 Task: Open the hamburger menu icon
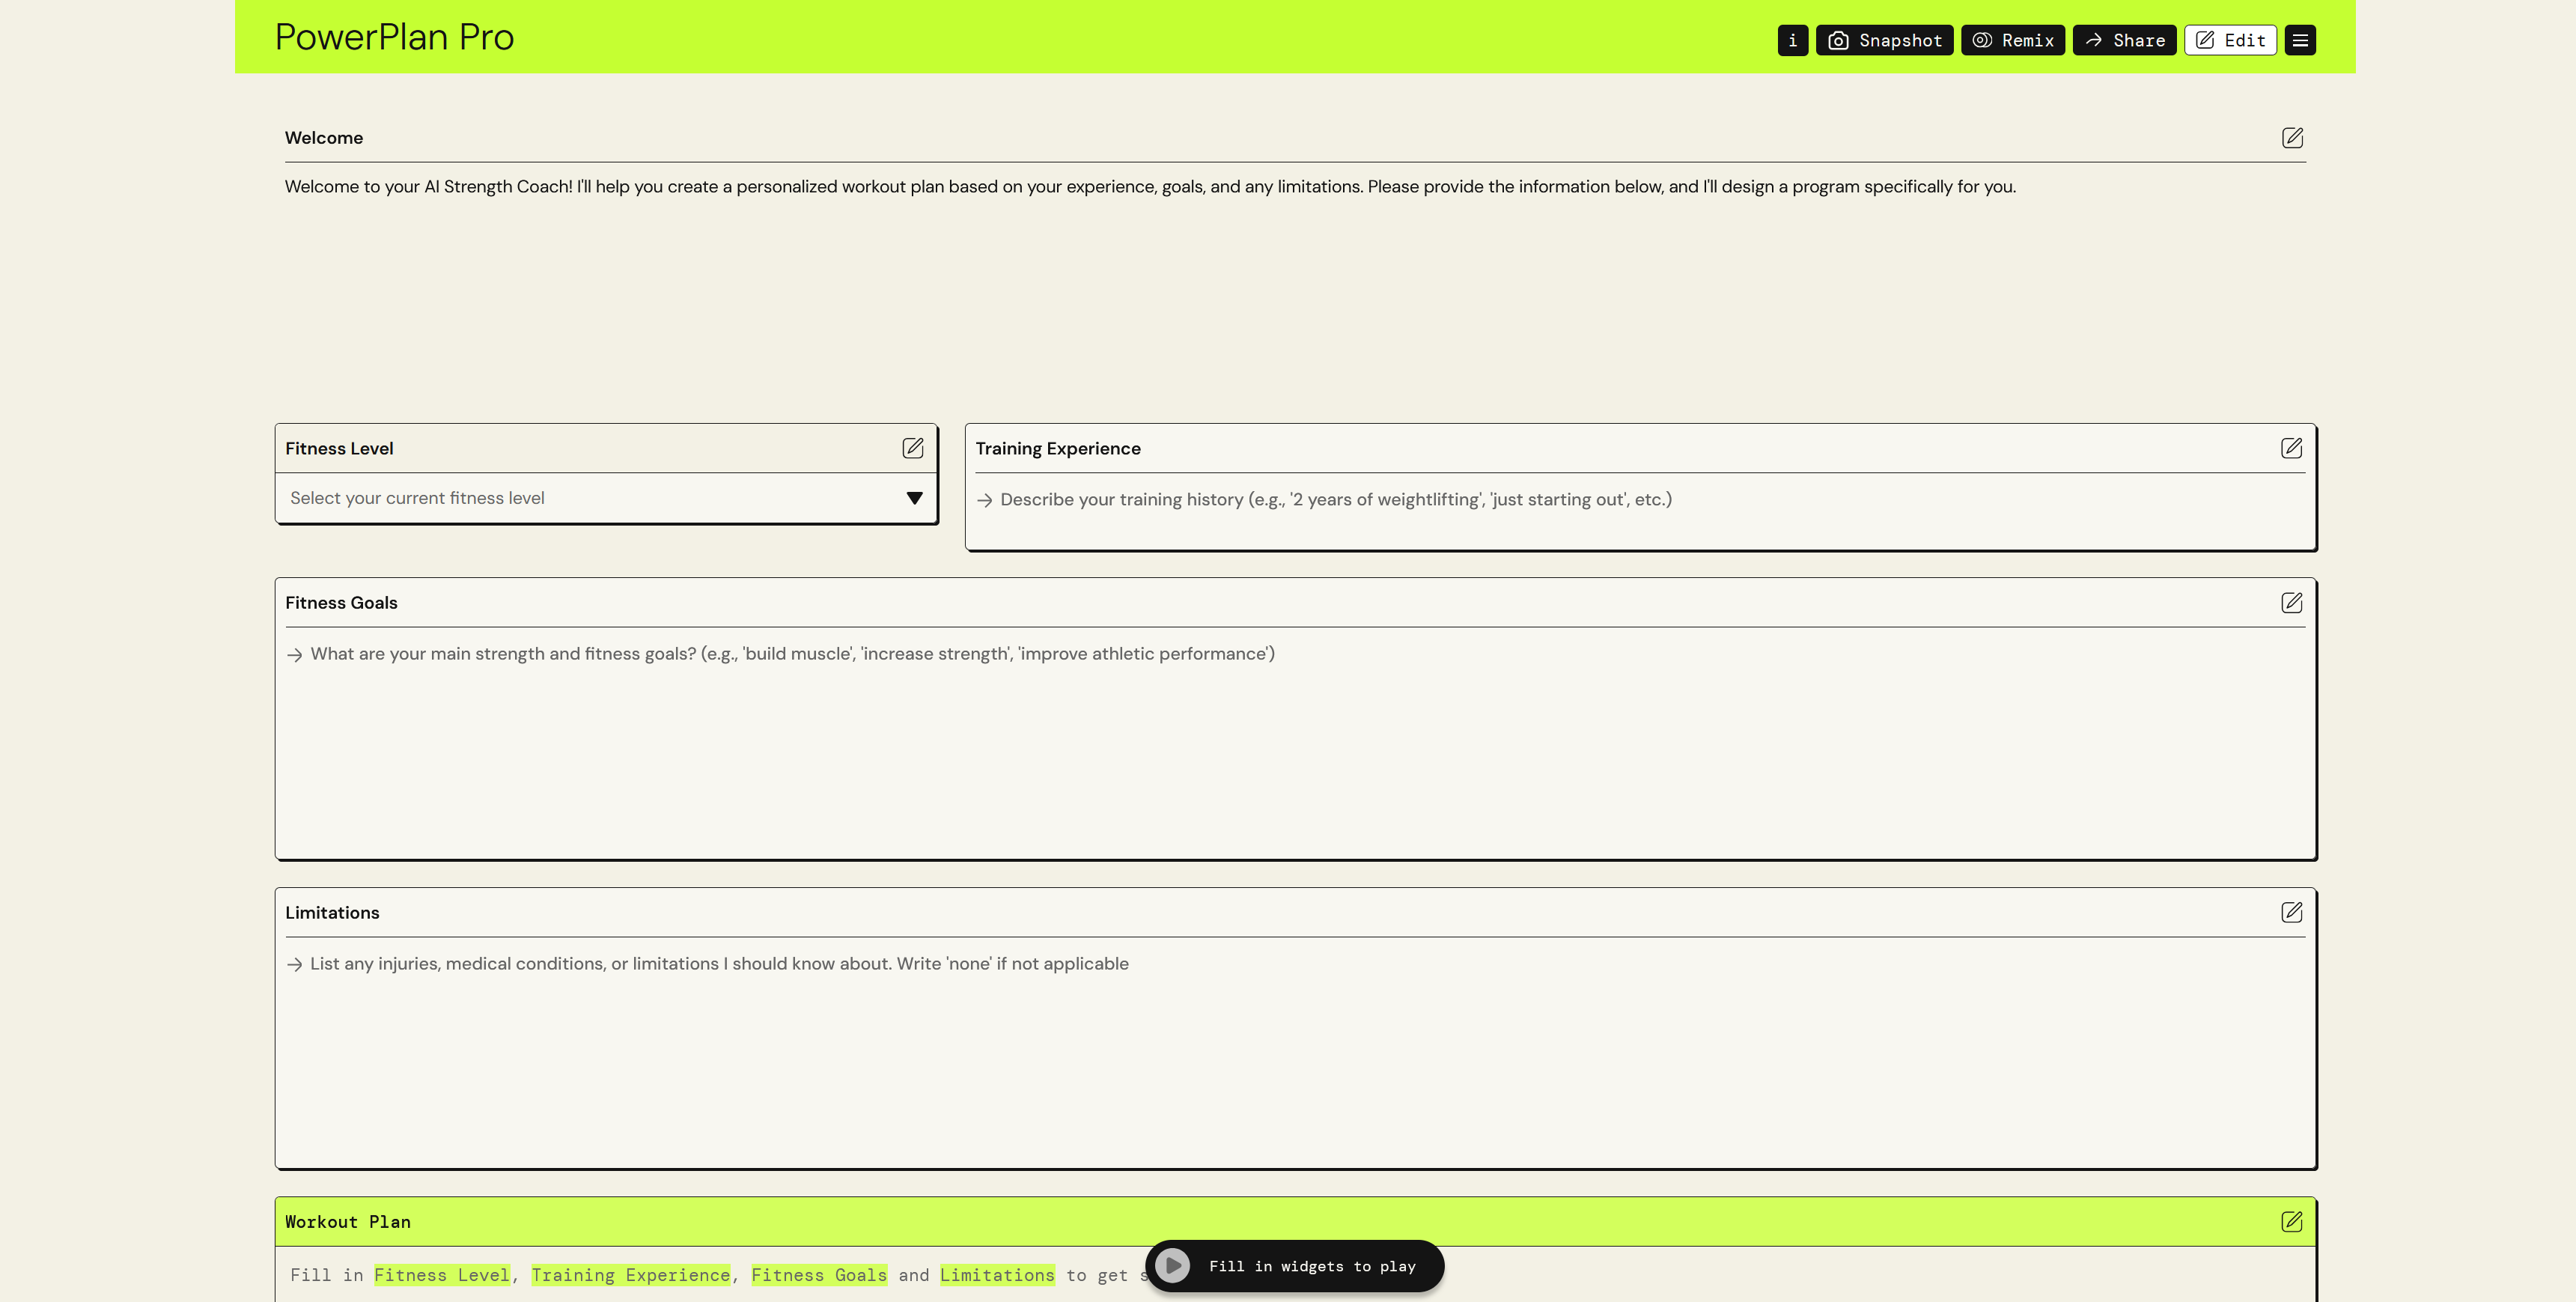2300,40
